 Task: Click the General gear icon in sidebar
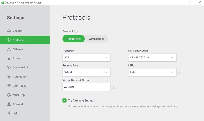pos(9,31)
